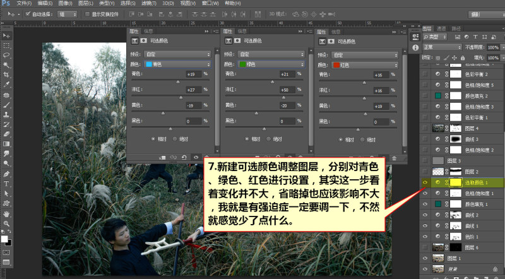Click reset icon in first properties panel

[184, 158]
